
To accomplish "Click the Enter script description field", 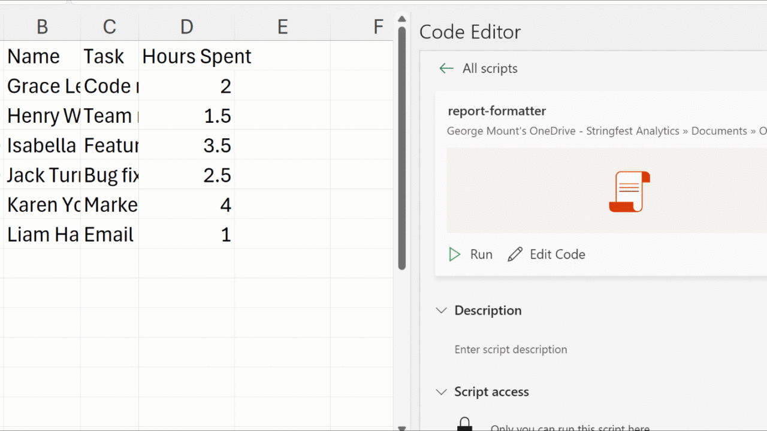I will pos(511,350).
